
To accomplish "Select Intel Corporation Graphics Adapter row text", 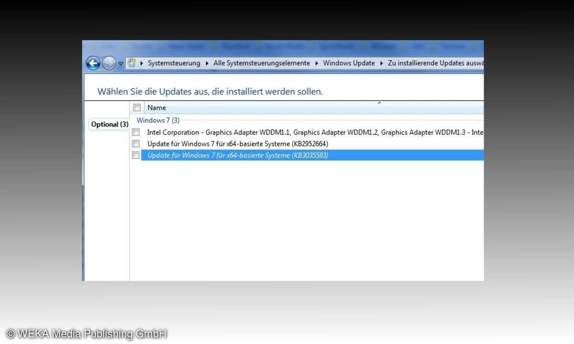I will [315, 132].
